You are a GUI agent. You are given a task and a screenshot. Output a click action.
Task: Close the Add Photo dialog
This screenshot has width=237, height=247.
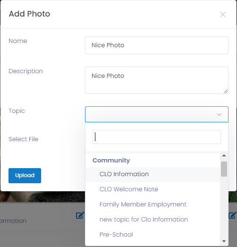pyautogui.click(x=223, y=15)
